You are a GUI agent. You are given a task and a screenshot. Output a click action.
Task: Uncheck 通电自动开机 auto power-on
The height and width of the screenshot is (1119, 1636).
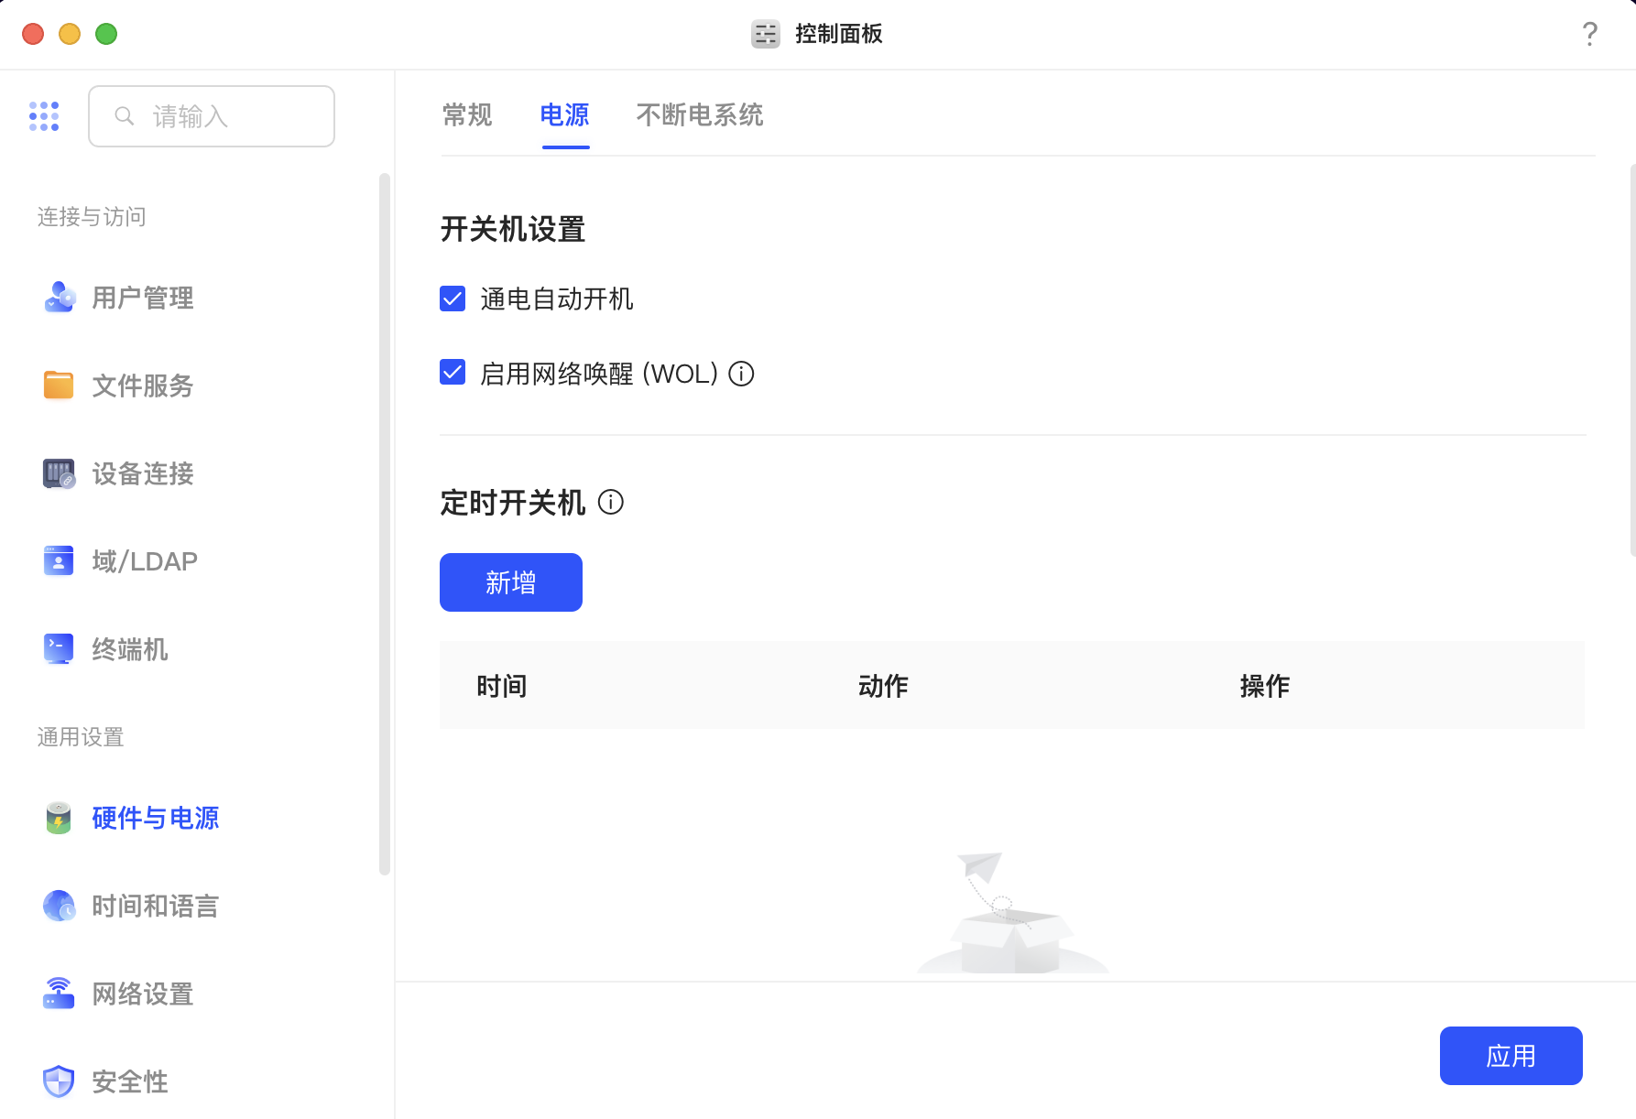click(452, 298)
